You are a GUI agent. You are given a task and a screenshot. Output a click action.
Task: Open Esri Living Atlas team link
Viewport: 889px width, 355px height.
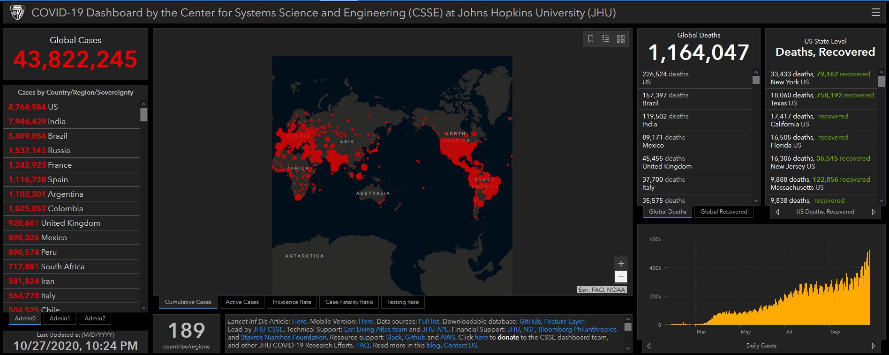point(376,329)
